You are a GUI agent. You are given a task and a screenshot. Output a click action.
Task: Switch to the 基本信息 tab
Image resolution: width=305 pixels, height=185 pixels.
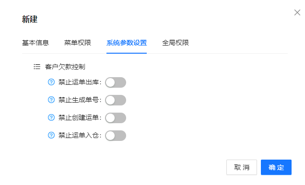click(x=35, y=43)
